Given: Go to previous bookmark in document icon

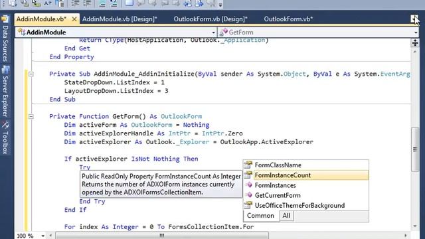Looking at the screenshot, I should (x=187, y=3).
